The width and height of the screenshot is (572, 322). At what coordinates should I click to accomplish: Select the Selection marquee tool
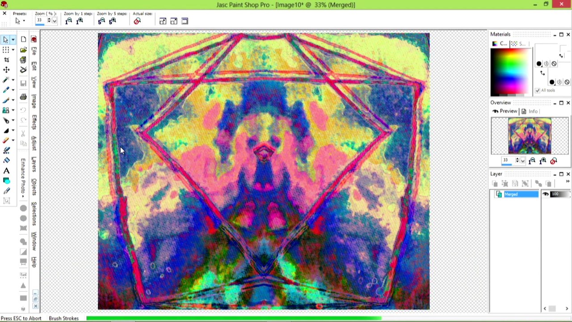coord(6,50)
